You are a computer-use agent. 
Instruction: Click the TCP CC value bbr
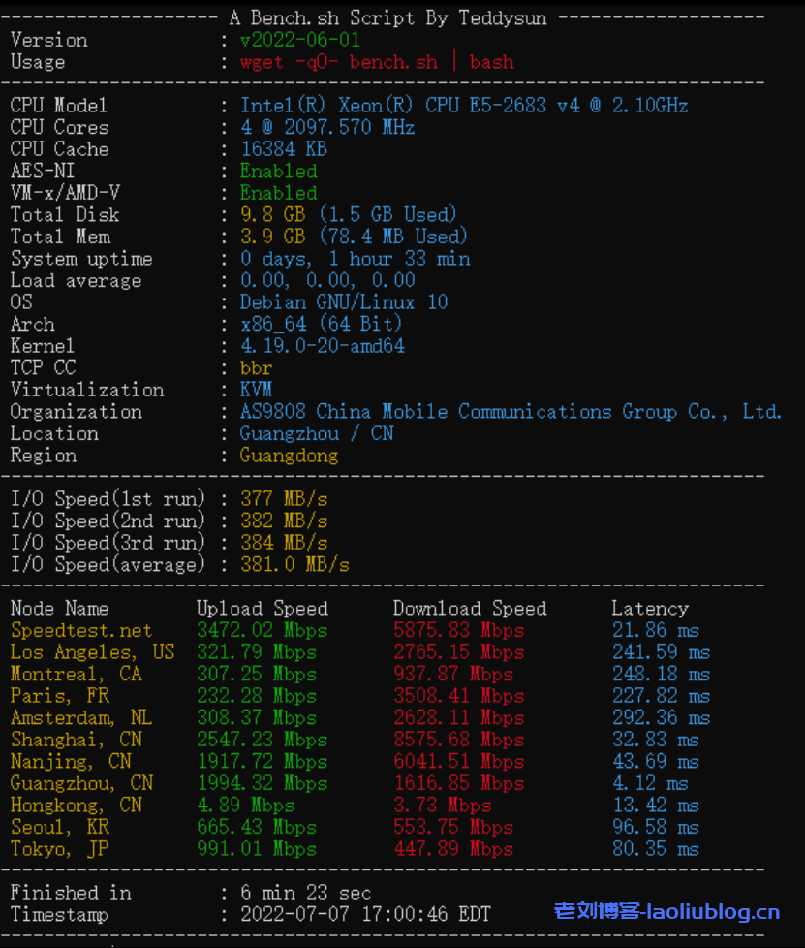[x=257, y=368]
